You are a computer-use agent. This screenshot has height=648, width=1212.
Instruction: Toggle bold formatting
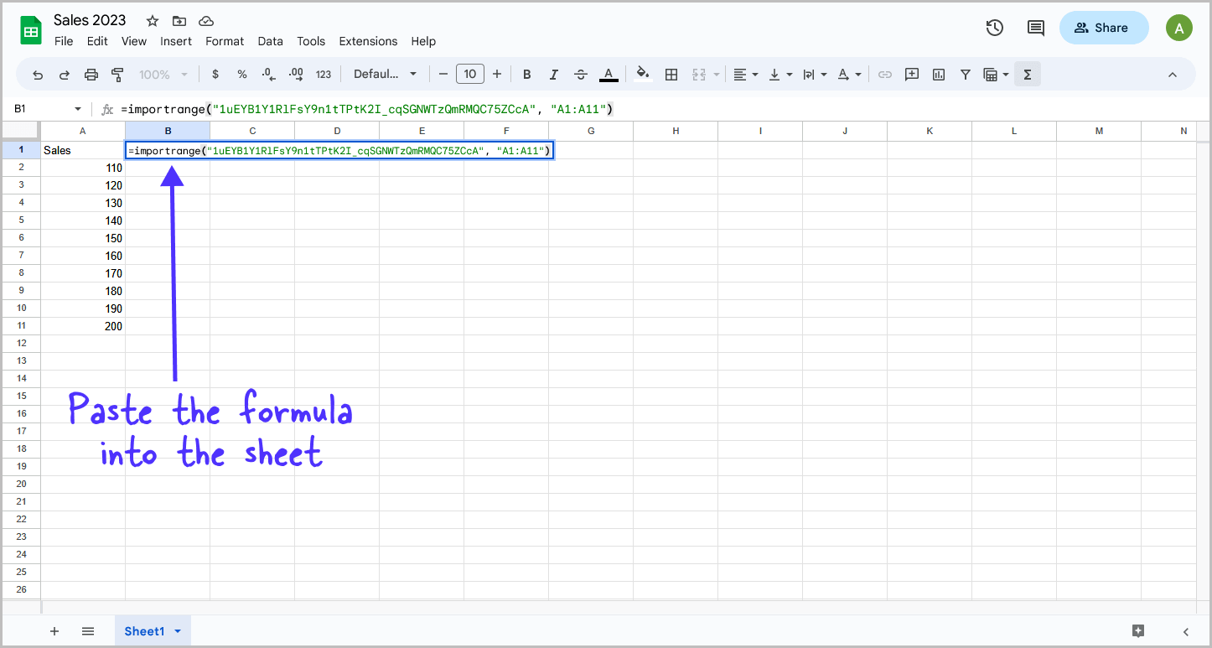(526, 75)
